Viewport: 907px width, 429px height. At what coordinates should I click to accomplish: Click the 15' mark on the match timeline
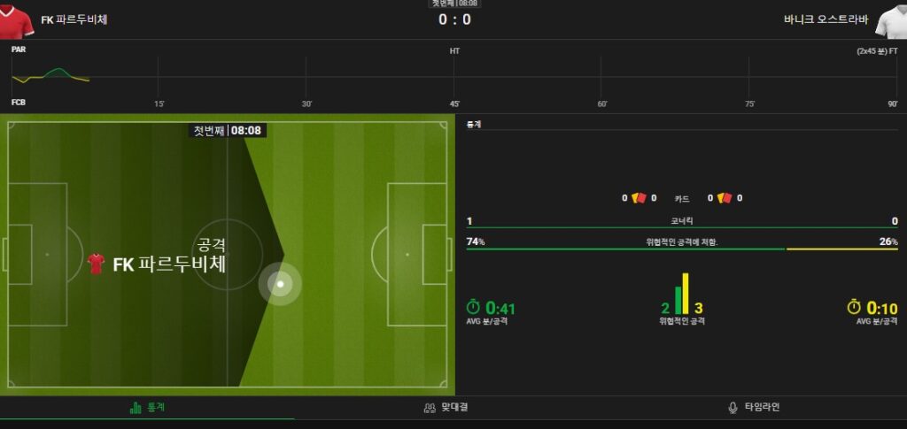tap(159, 103)
